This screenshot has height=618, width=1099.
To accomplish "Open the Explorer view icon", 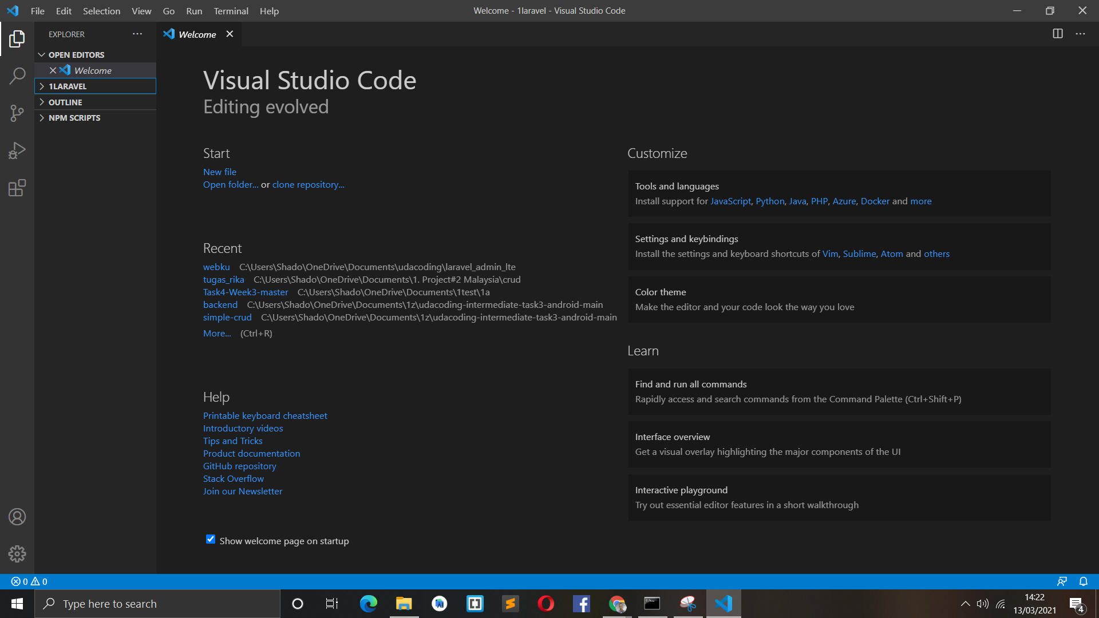I will (17, 38).
